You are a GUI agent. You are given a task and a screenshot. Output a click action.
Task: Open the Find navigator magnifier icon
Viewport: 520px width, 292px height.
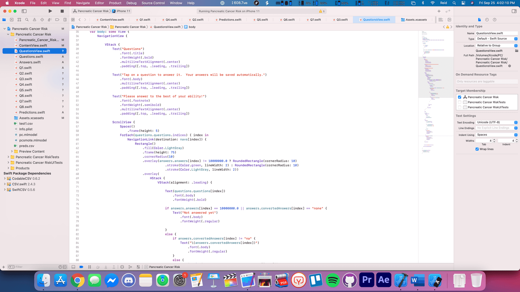point(27,20)
